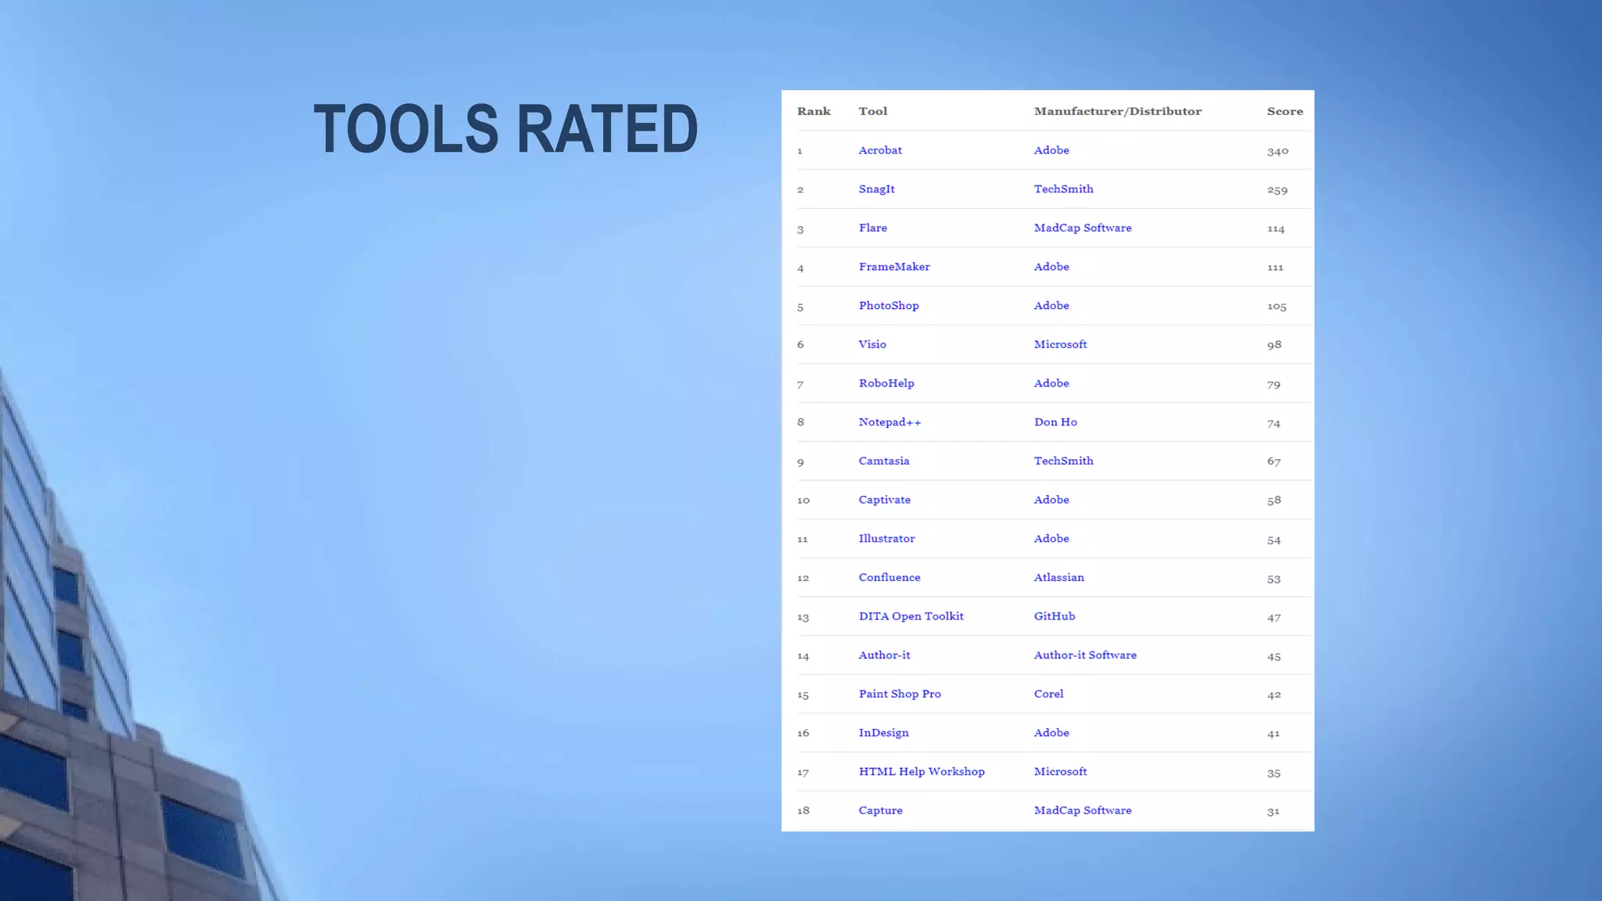Open the HTML Help Workshop link

(921, 772)
